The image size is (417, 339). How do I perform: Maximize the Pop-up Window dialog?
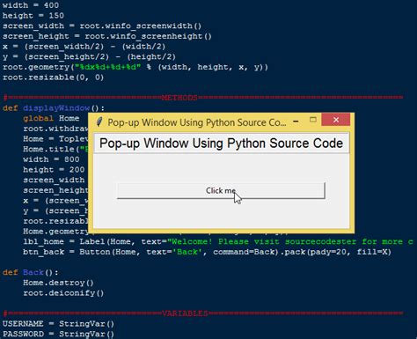click(313, 120)
